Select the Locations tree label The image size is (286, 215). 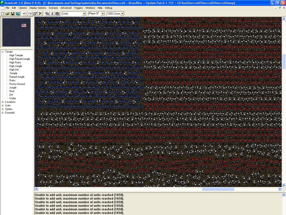(10, 102)
